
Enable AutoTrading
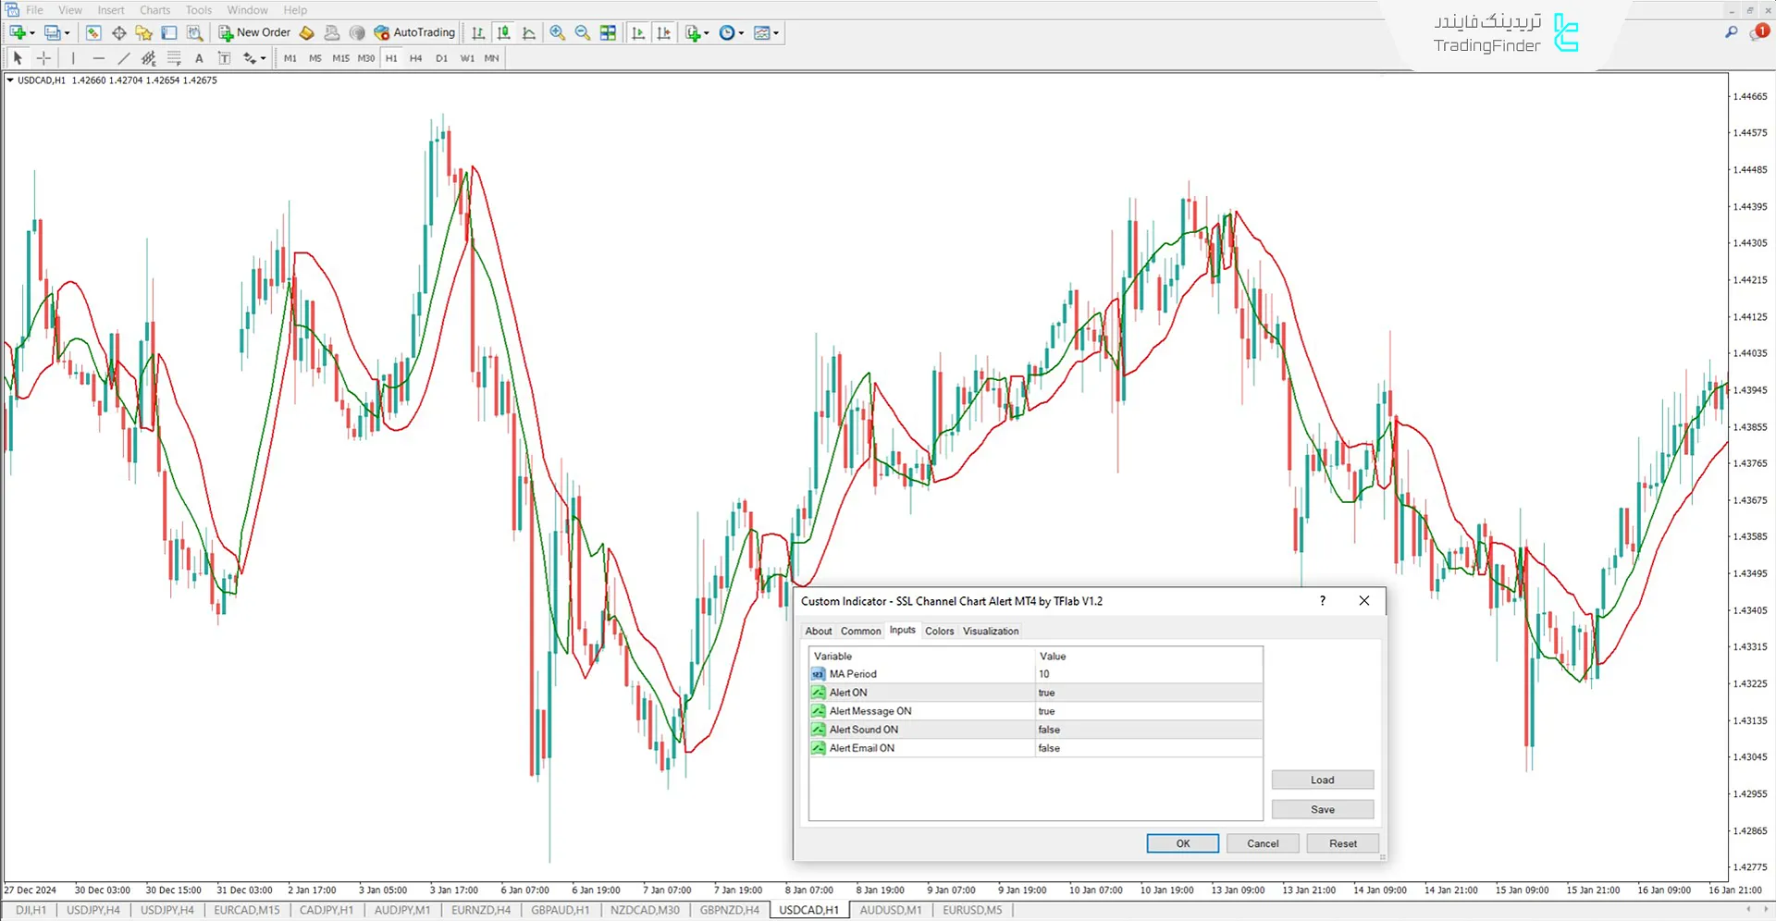point(414,32)
